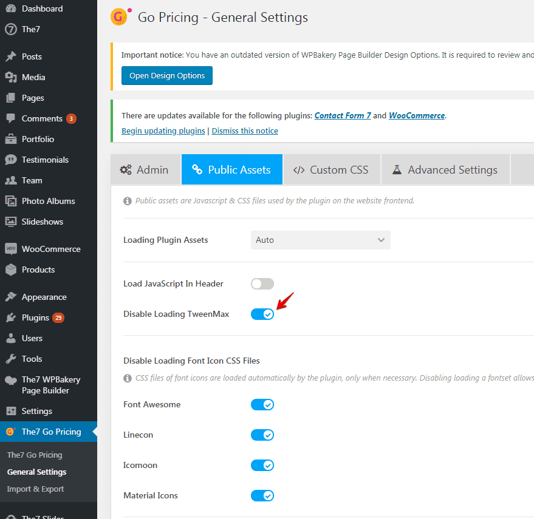
Task: Click the Comments count badge showing 3
Action: pos(71,118)
